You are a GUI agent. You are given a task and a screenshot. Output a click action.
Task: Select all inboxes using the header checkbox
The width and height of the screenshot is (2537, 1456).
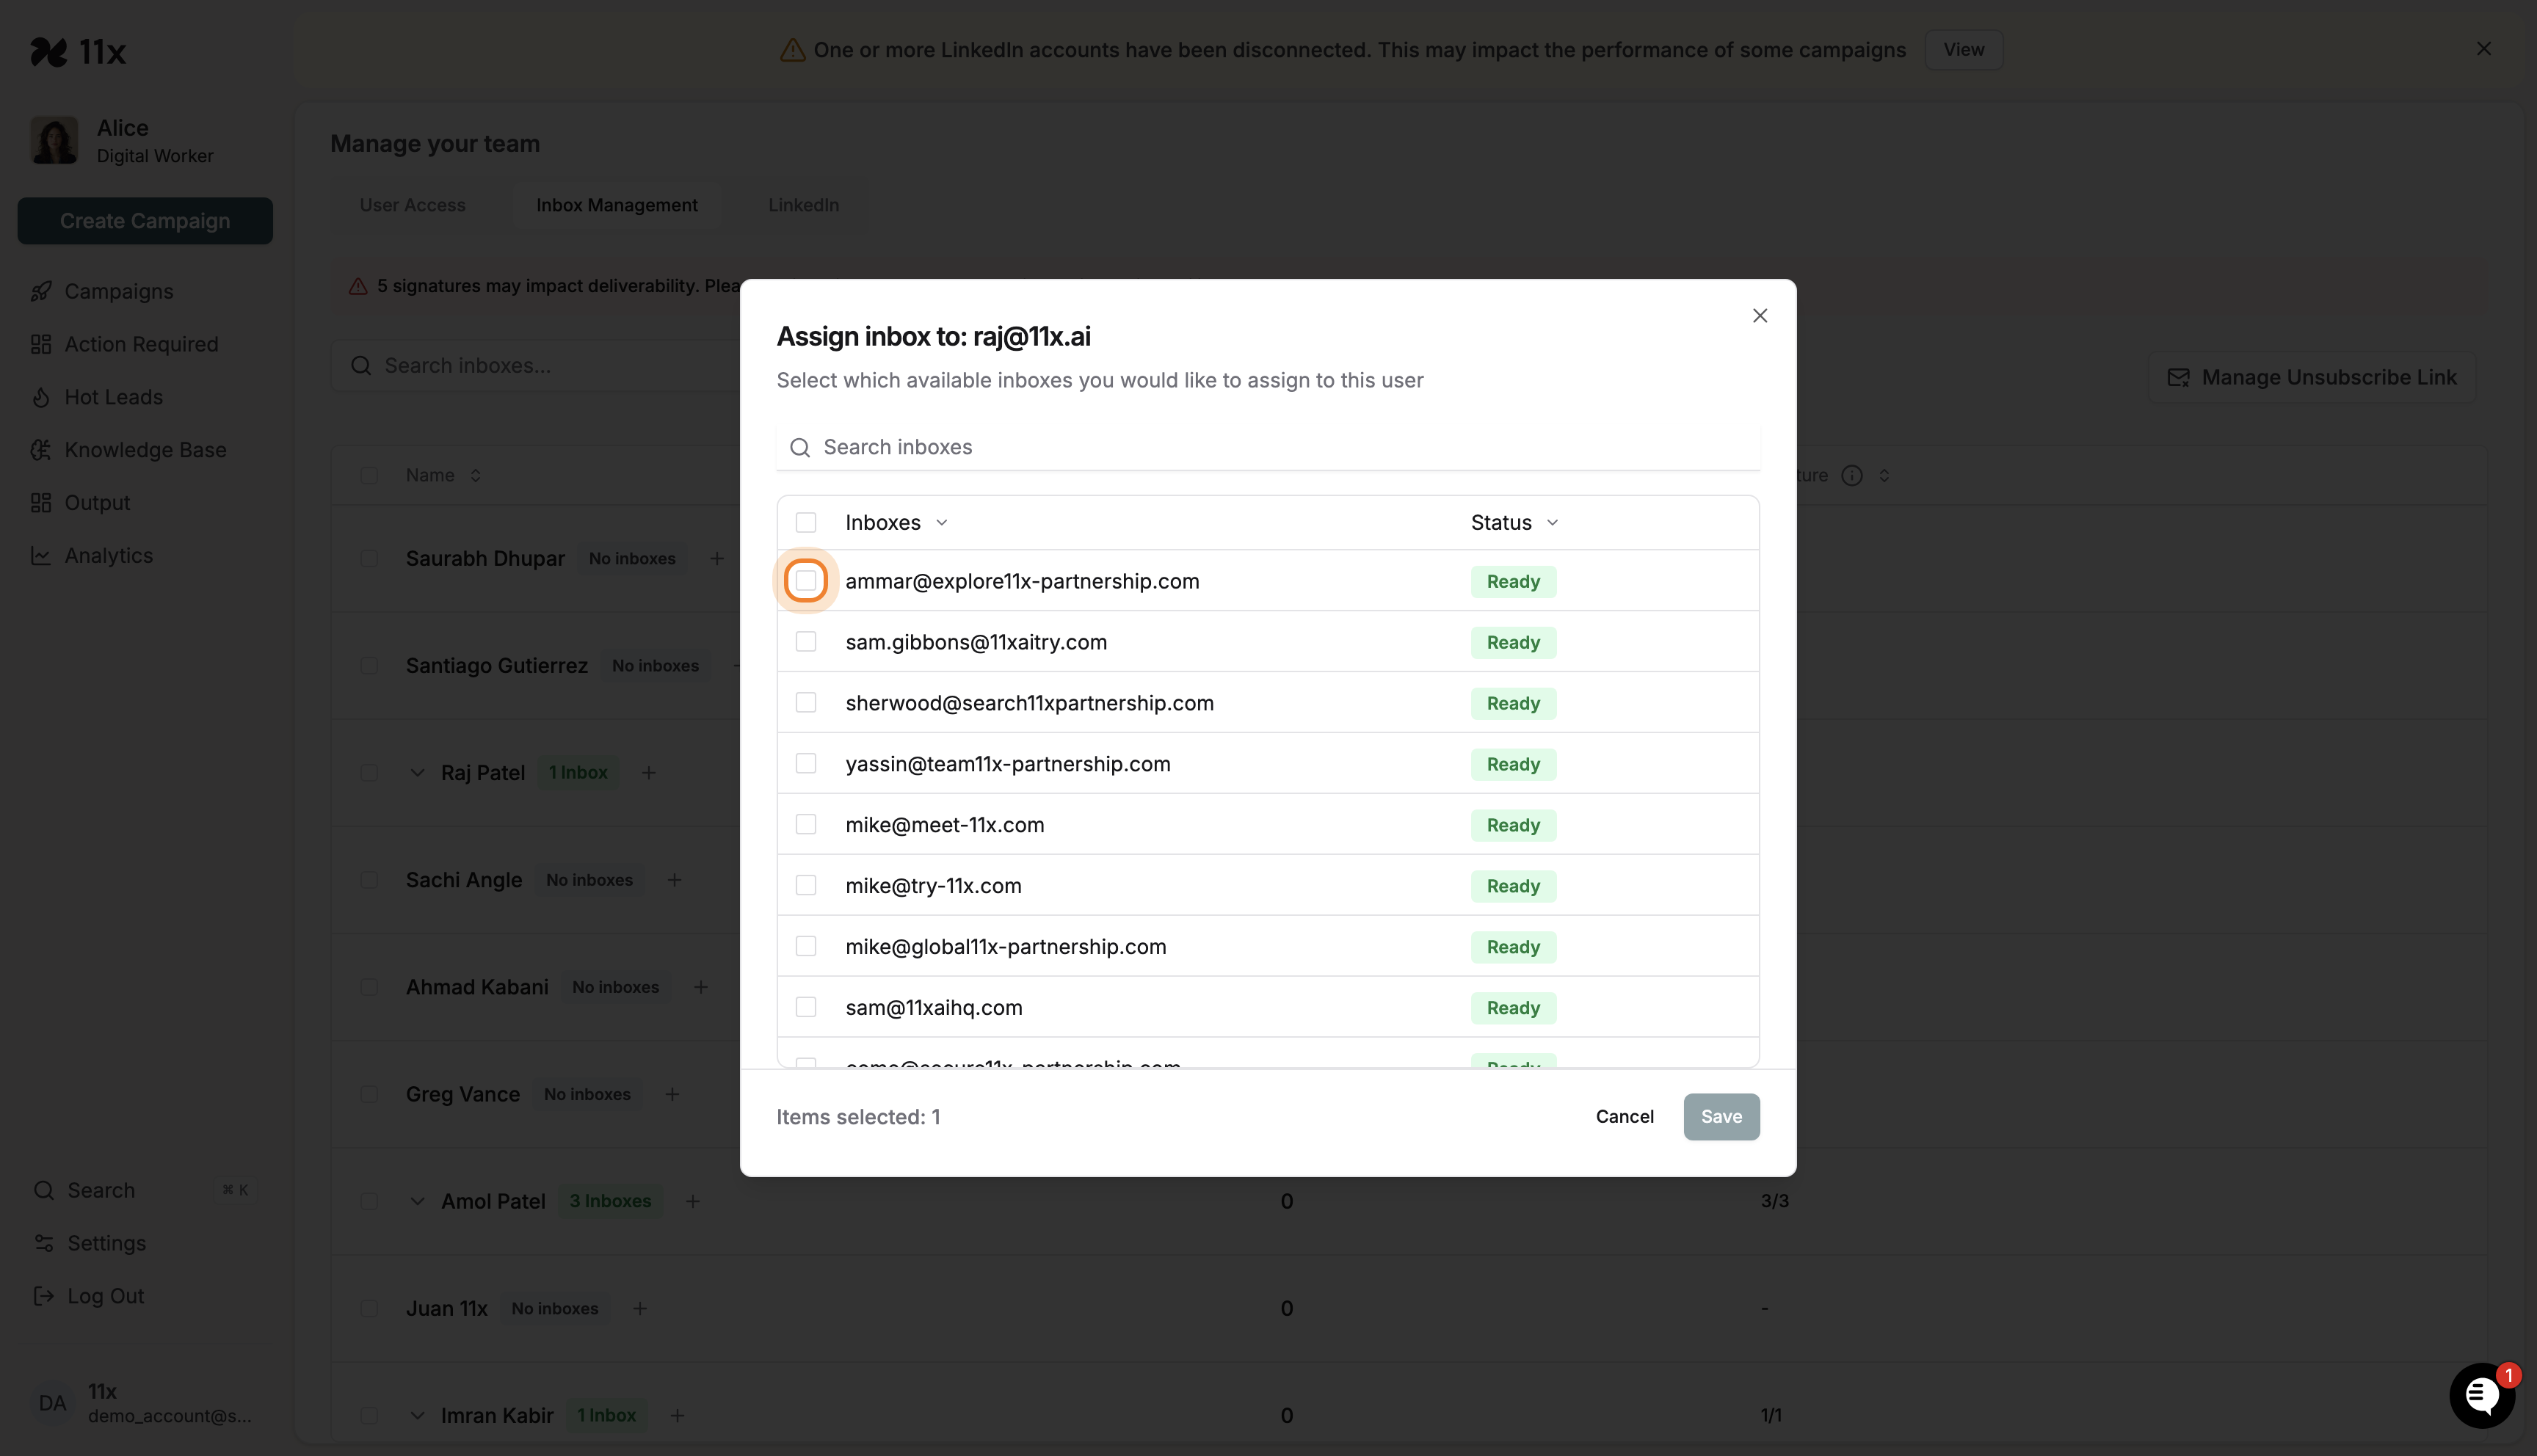[x=806, y=521]
